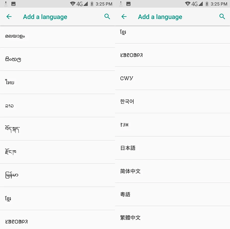Tap Wi-Fi icon in left status bar
Image resolution: width=230 pixels, height=229 pixels.
(73, 4)
